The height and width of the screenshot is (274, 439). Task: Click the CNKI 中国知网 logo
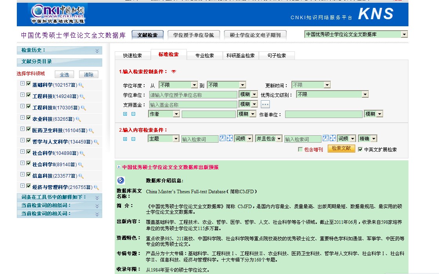coord(58,14)
